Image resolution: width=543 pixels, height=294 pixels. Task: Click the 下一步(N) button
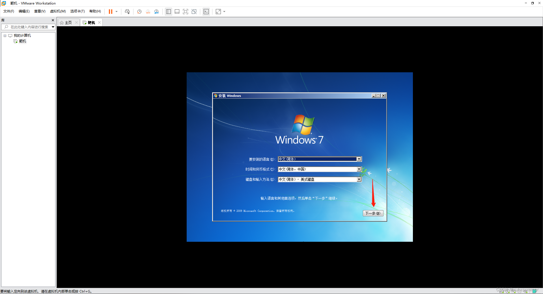(x=373, y=213)
